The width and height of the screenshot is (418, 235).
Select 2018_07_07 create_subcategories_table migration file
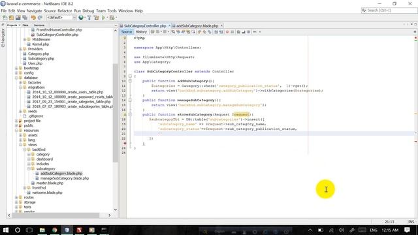coord(72,106)
